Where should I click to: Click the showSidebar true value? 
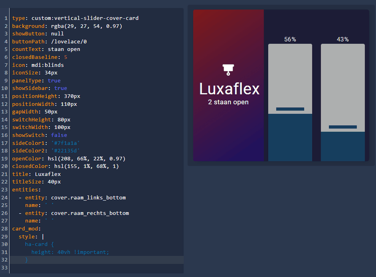(61, 88)
